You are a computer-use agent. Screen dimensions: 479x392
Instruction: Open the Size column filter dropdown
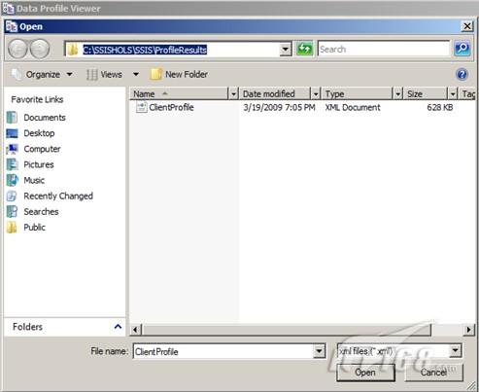[453, 94]
